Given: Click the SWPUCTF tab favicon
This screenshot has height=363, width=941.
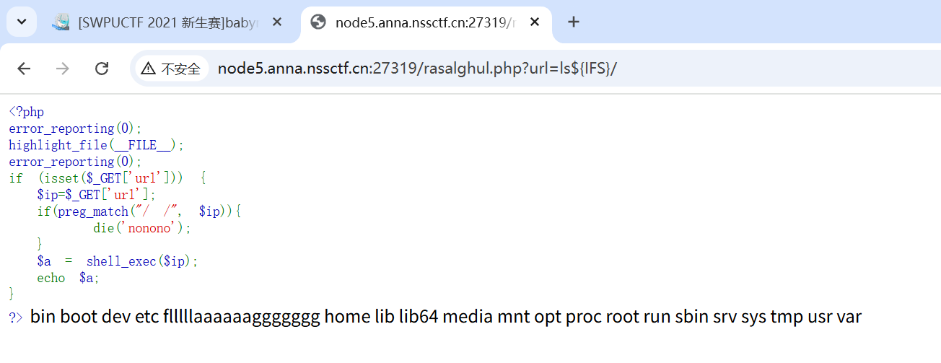Looking at the screenshot, I should click(x=61, y=22).
